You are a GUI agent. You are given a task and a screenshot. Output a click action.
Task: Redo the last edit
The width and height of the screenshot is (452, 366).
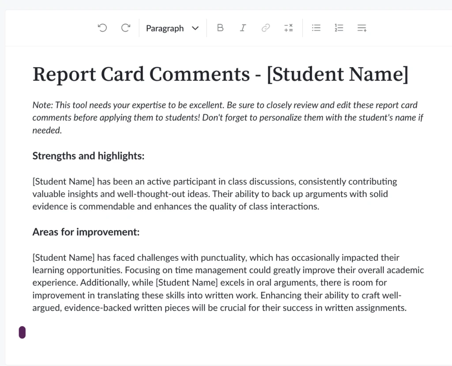[x=125, y=27]
